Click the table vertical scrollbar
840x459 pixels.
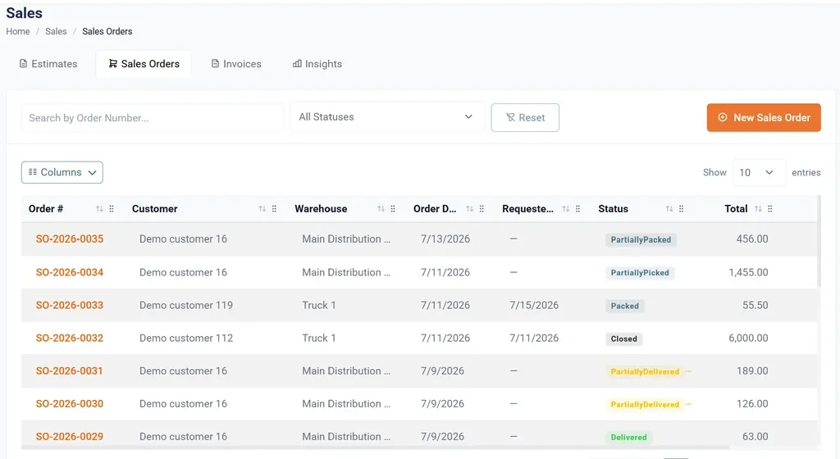[x=819, y=241]
